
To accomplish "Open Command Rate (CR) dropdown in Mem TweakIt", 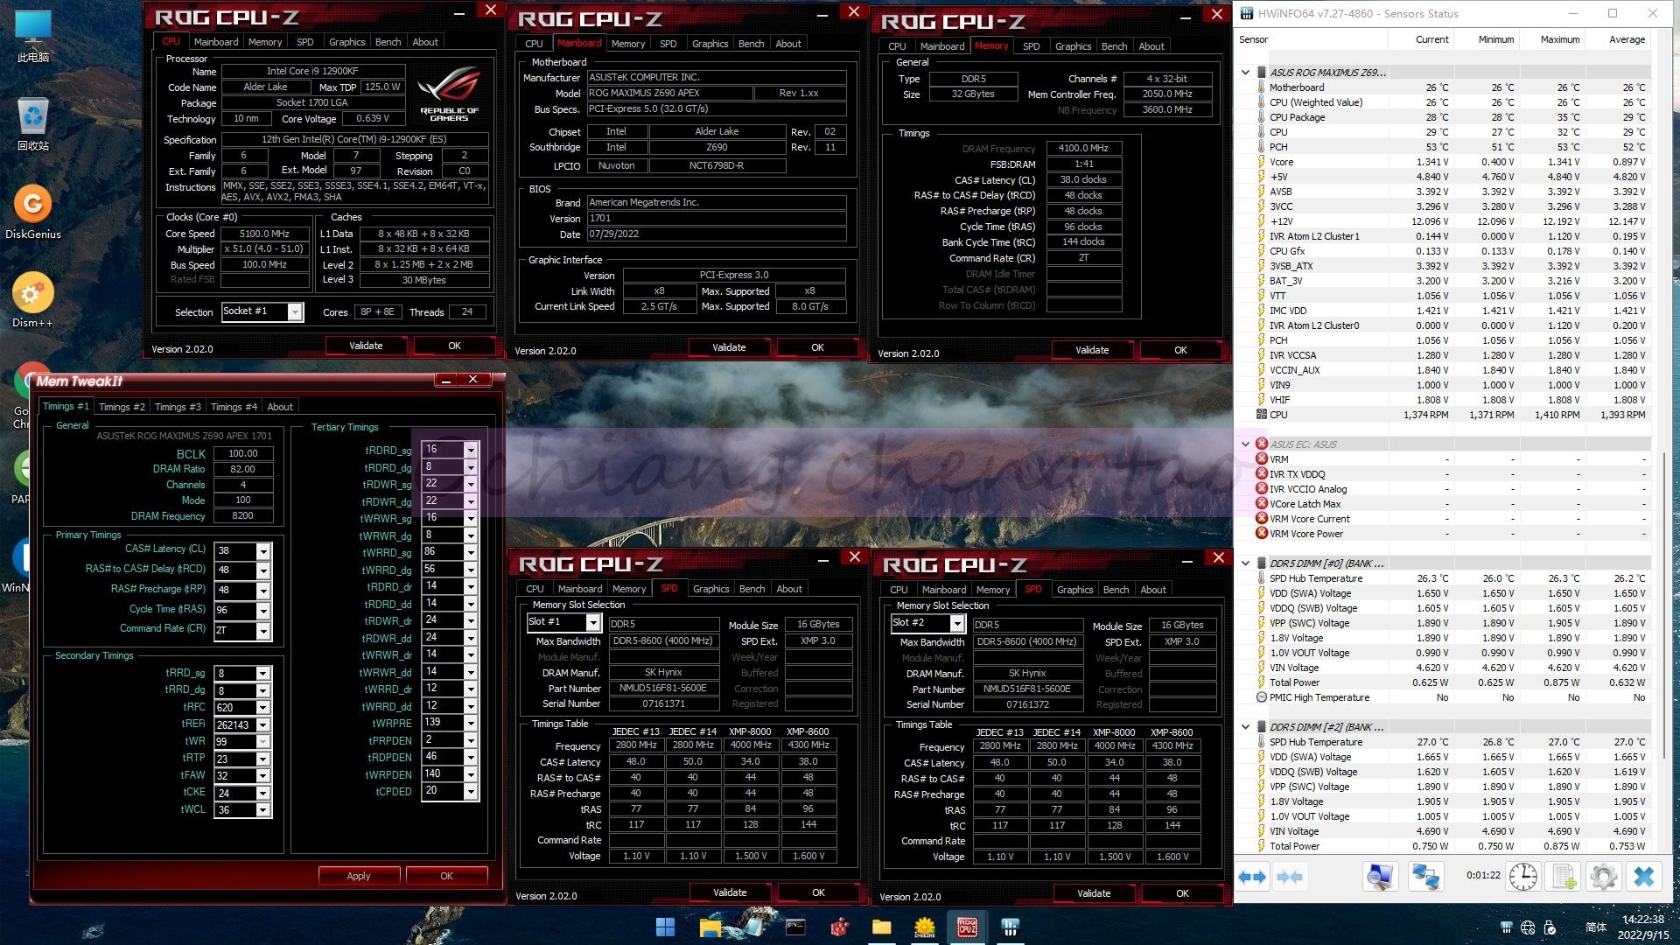I will click(262, 631).
